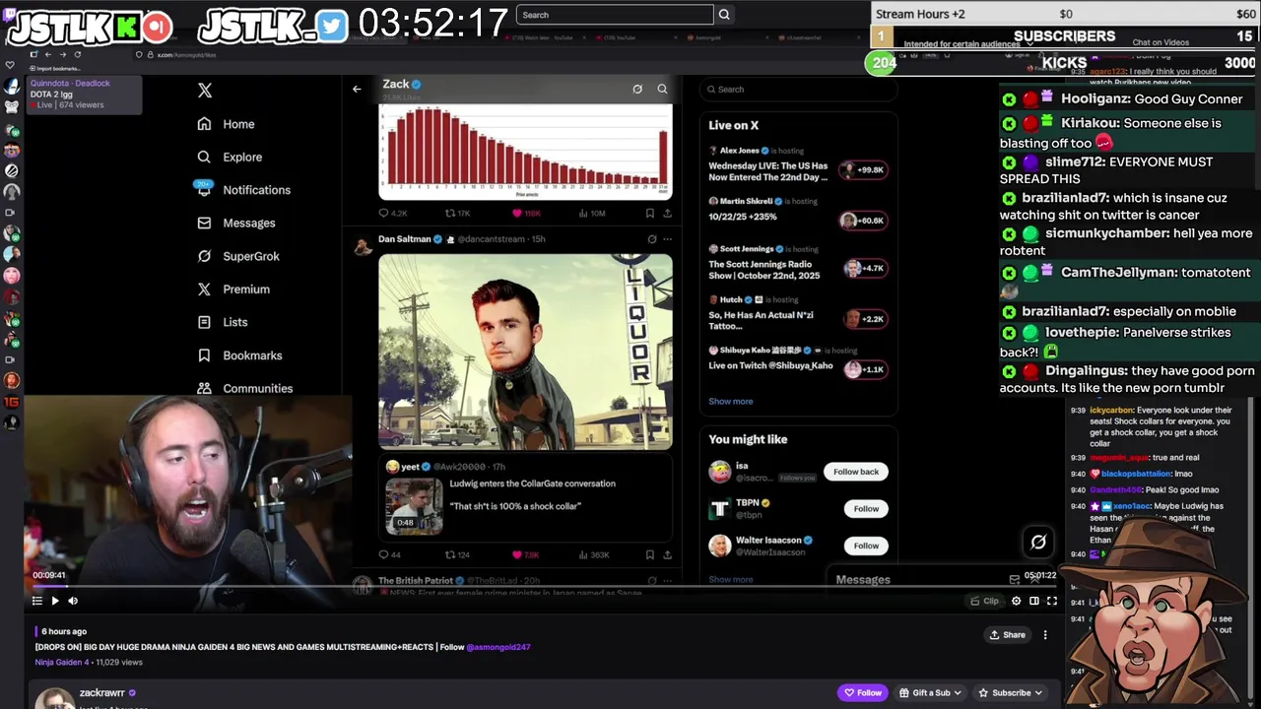Click the magnifier button beside top Search
The height and width of the screenshot is (709, 1261).
coord(724,15)
